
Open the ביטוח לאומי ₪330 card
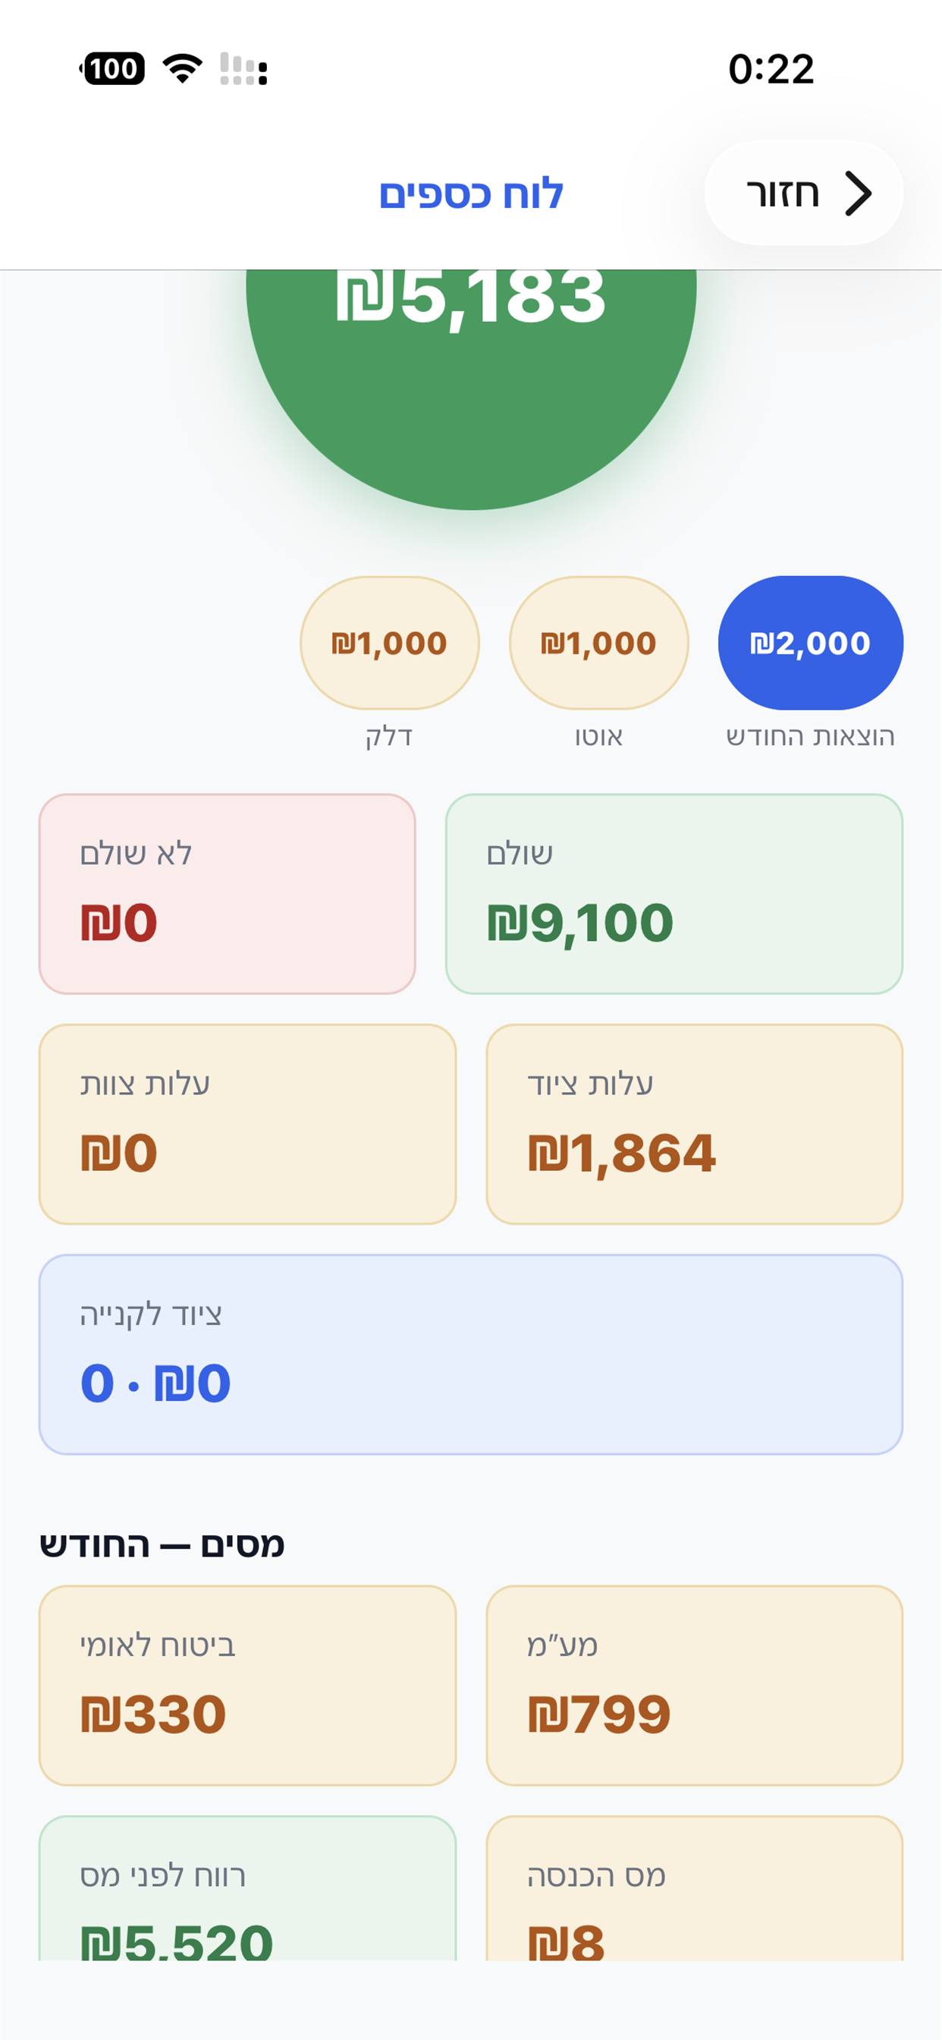[x=248, y=1686]
